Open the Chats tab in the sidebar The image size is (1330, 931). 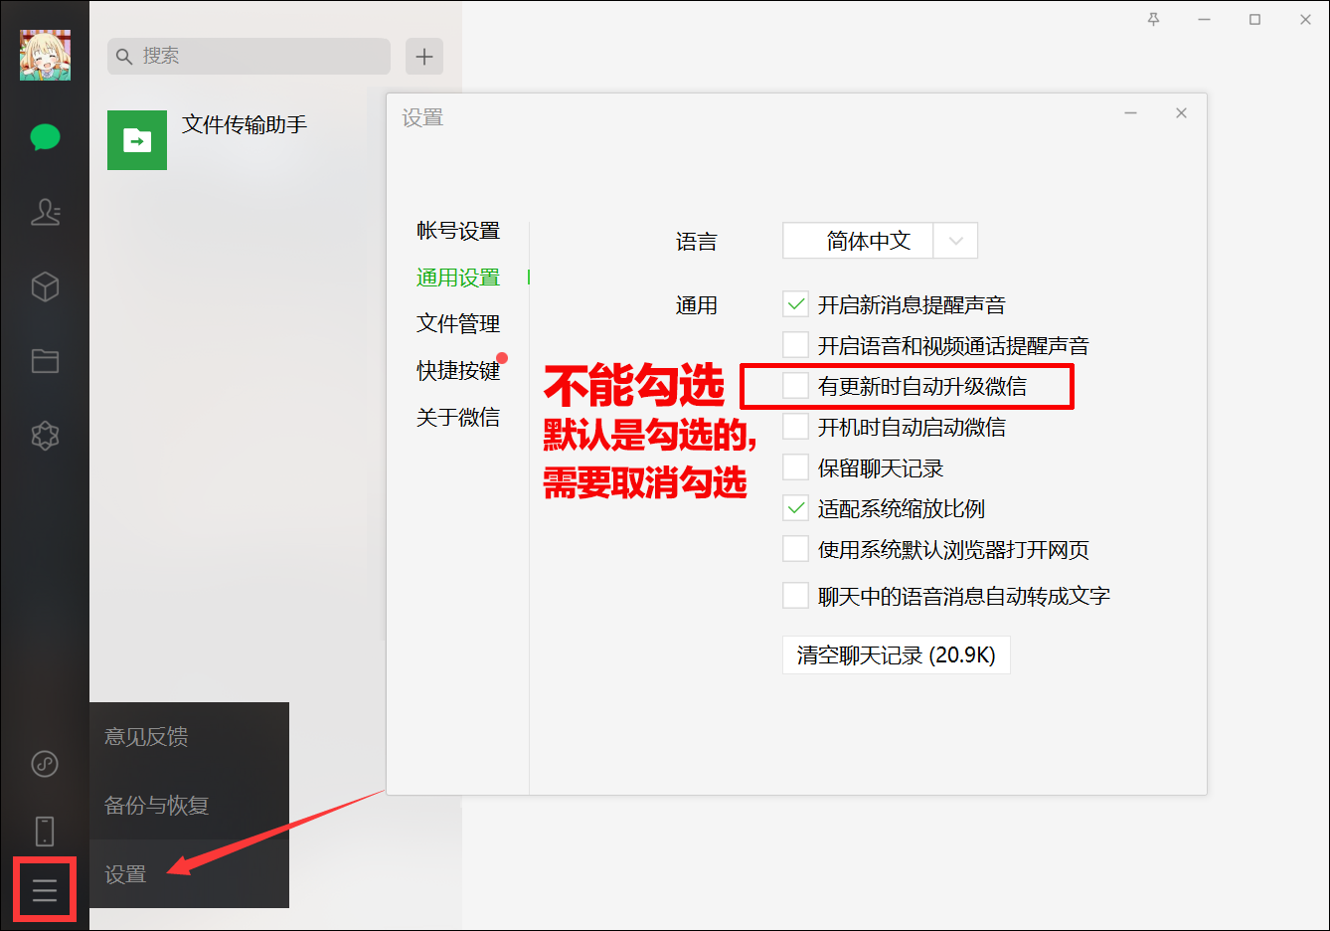click(x=45, y=137)
